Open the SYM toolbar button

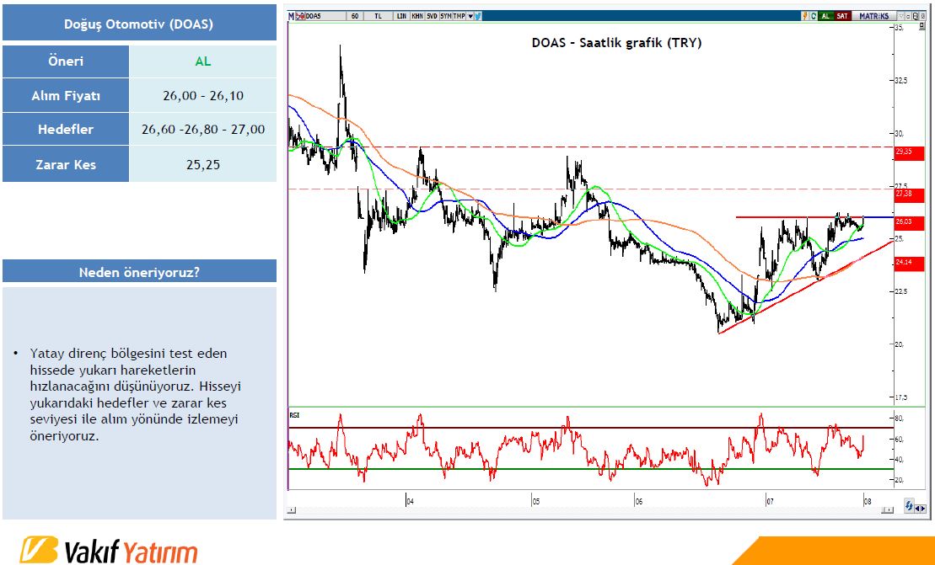[x=446, y=16]
